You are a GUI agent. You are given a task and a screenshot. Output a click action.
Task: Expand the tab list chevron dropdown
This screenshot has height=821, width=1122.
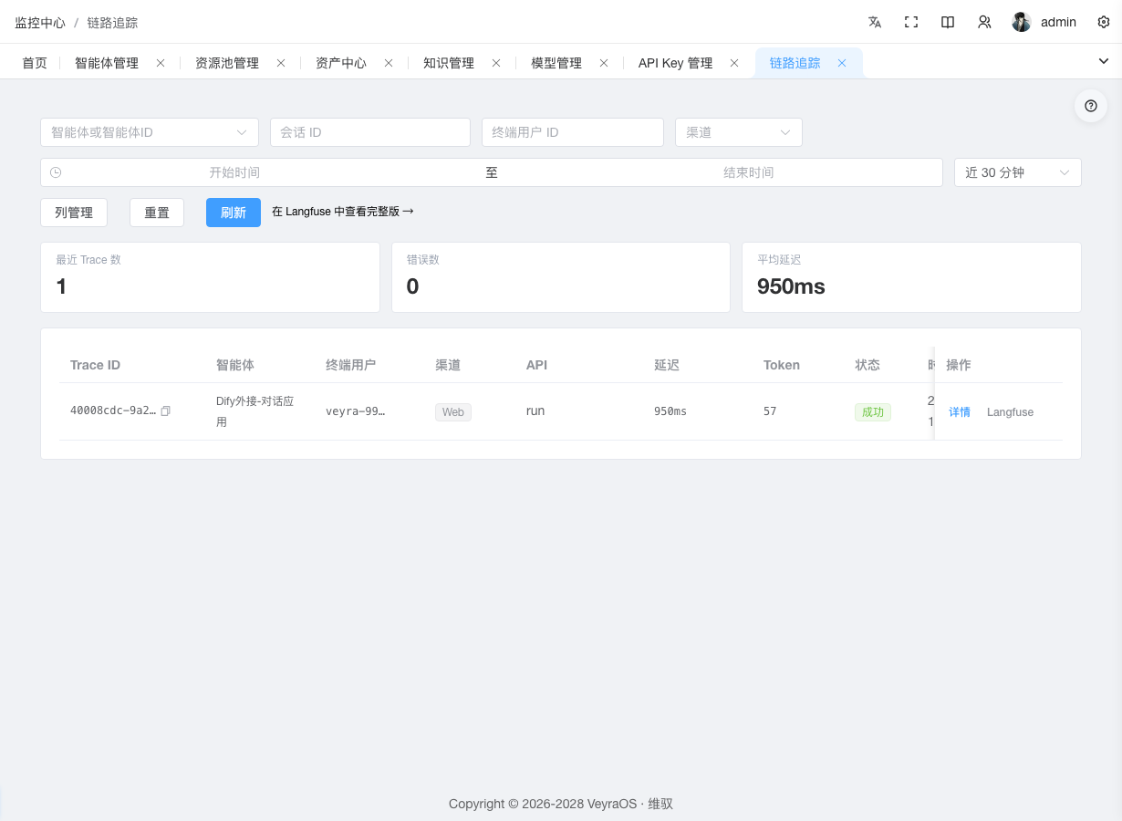1104,61
